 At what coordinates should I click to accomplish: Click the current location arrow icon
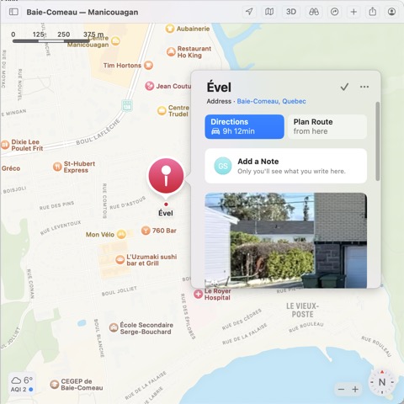coord(249,12)
